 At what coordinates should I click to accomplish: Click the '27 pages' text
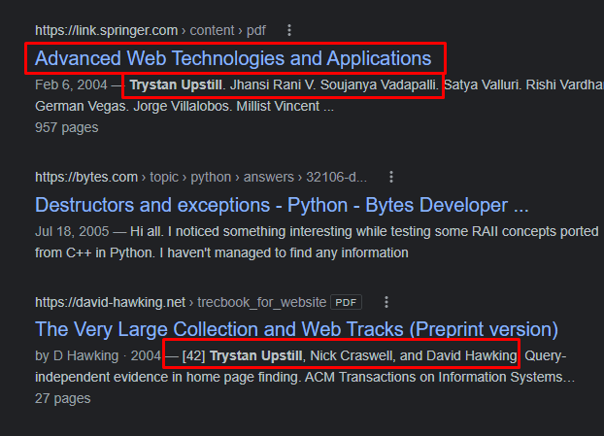click(63, 398)
